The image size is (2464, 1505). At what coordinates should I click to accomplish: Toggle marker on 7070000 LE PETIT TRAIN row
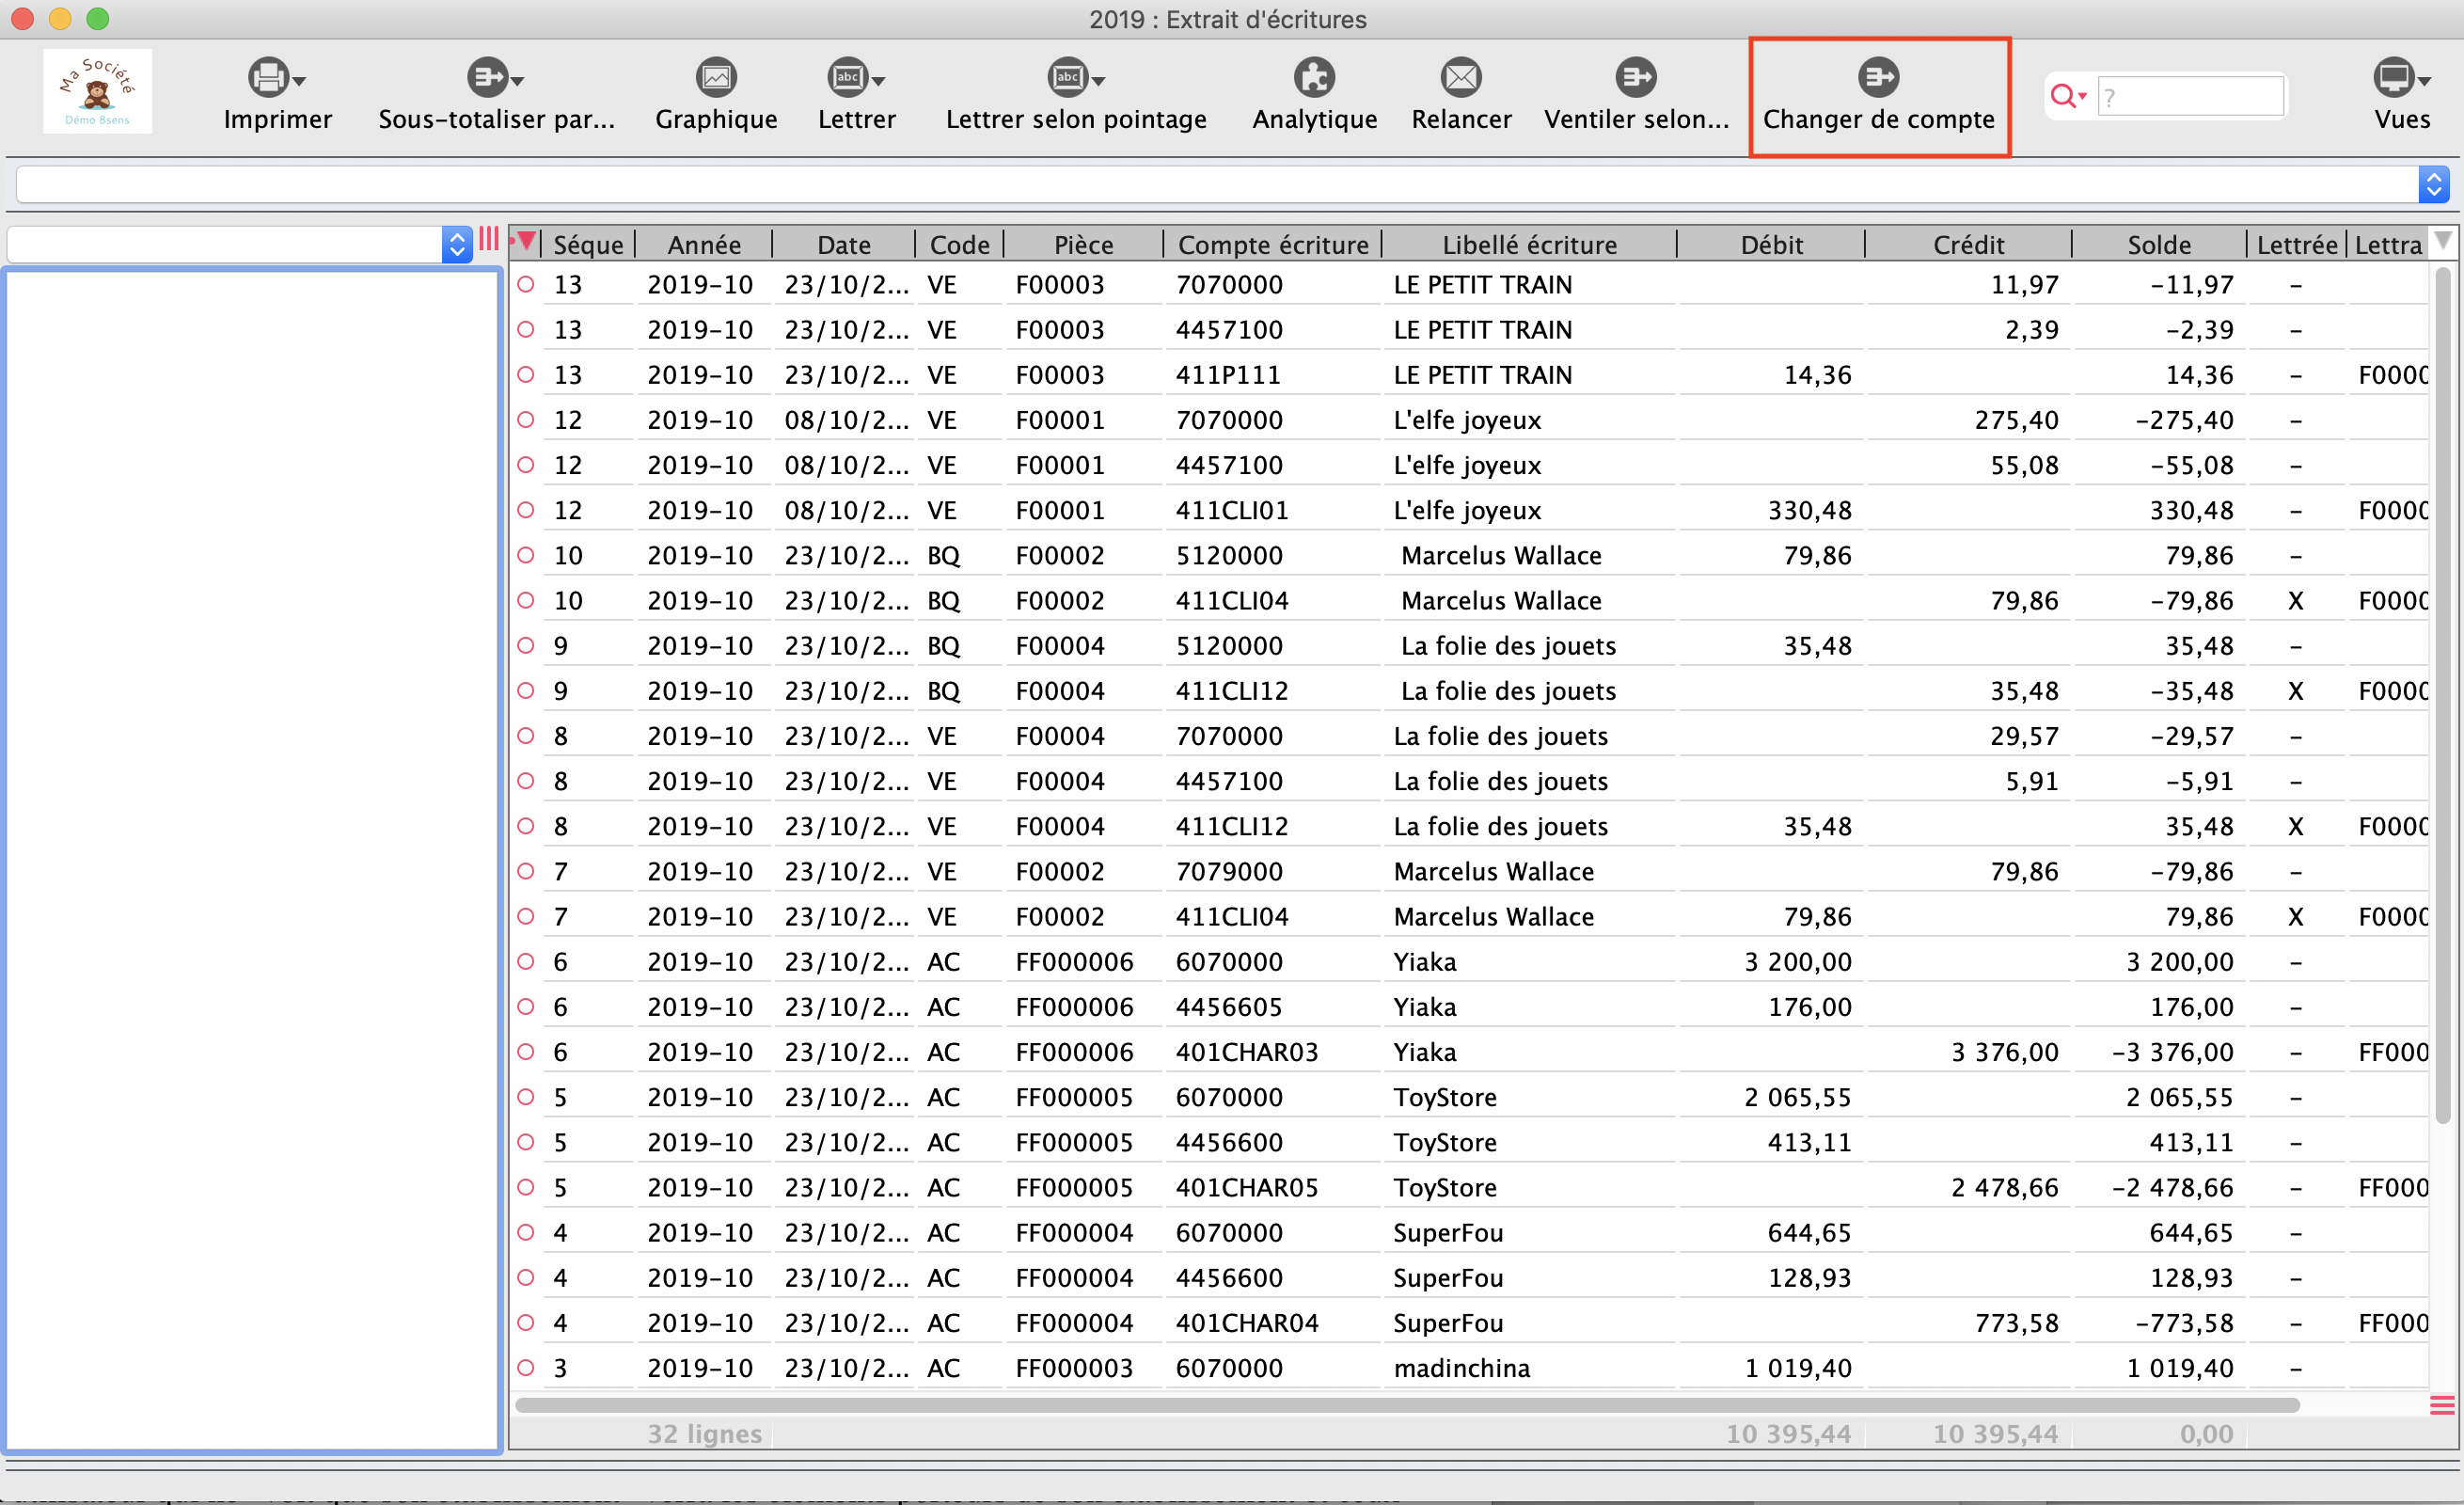526,284
